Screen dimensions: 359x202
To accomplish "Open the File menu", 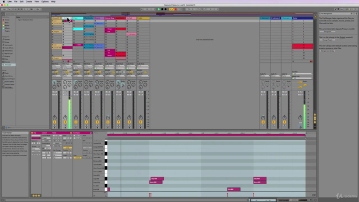I will pos(16,2).
